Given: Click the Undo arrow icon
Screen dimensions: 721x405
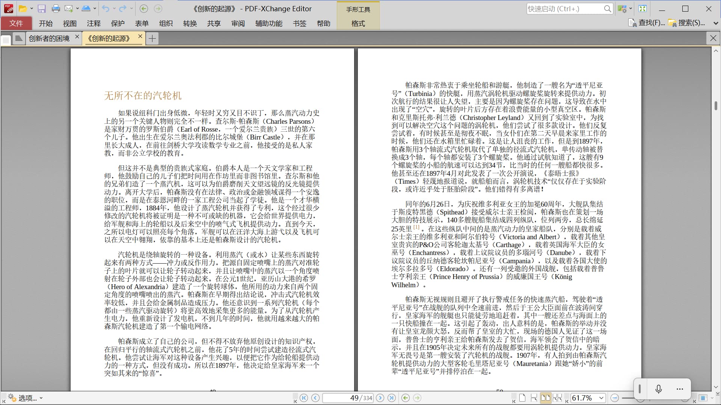Looking at the screenshot, I should click(x=106, y=9).
